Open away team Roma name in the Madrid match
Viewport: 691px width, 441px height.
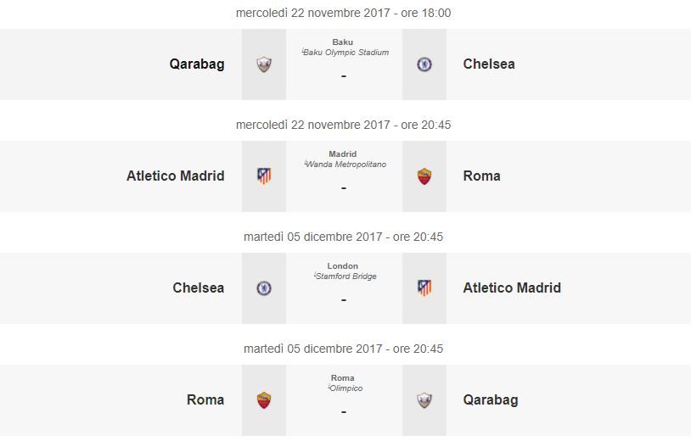point(481,176)
